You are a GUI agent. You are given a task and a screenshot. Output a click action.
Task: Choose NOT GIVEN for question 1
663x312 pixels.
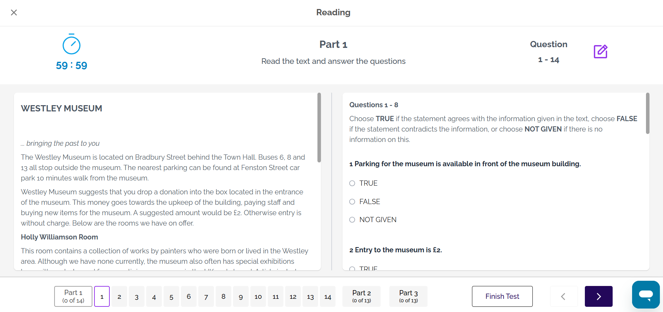pyautogui.click(x=352, y=220)
